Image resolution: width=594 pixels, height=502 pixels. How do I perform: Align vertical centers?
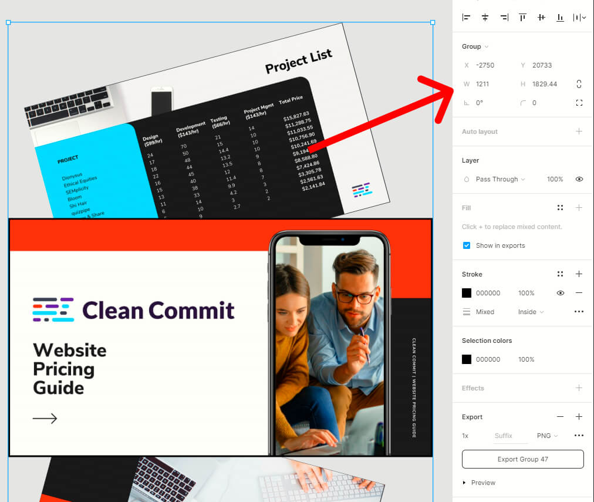pos(541,18)
